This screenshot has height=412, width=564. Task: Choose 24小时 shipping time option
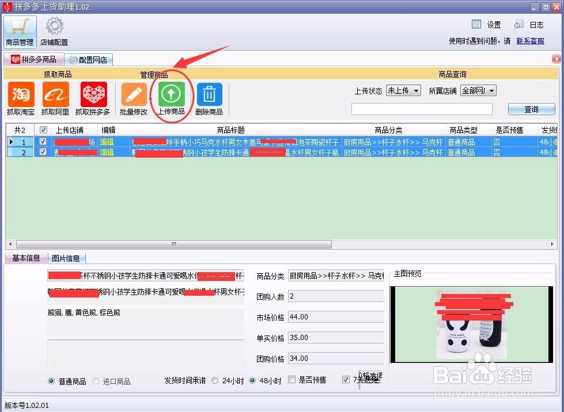[x=215, y=380]
